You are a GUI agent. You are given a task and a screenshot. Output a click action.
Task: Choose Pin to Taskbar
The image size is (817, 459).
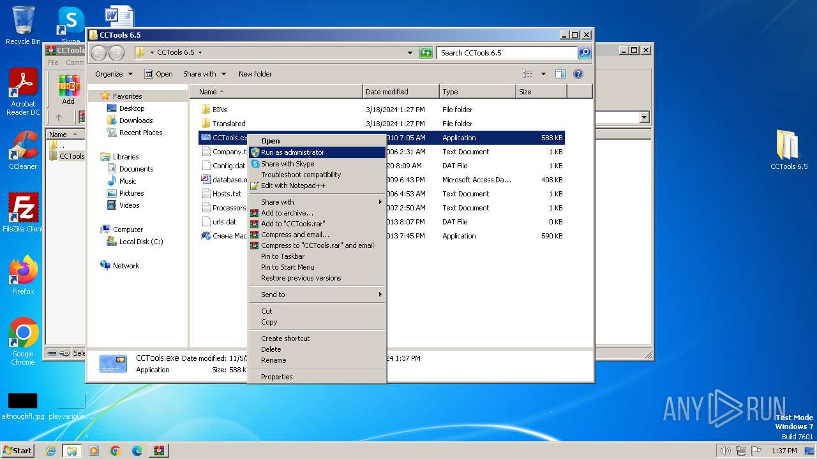[x=317, y=256]
